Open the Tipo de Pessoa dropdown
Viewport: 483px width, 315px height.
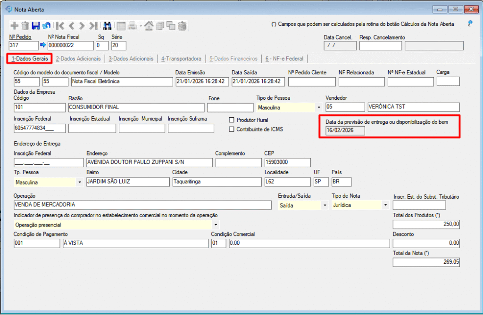pyautogui.click(x=318, y=107)
